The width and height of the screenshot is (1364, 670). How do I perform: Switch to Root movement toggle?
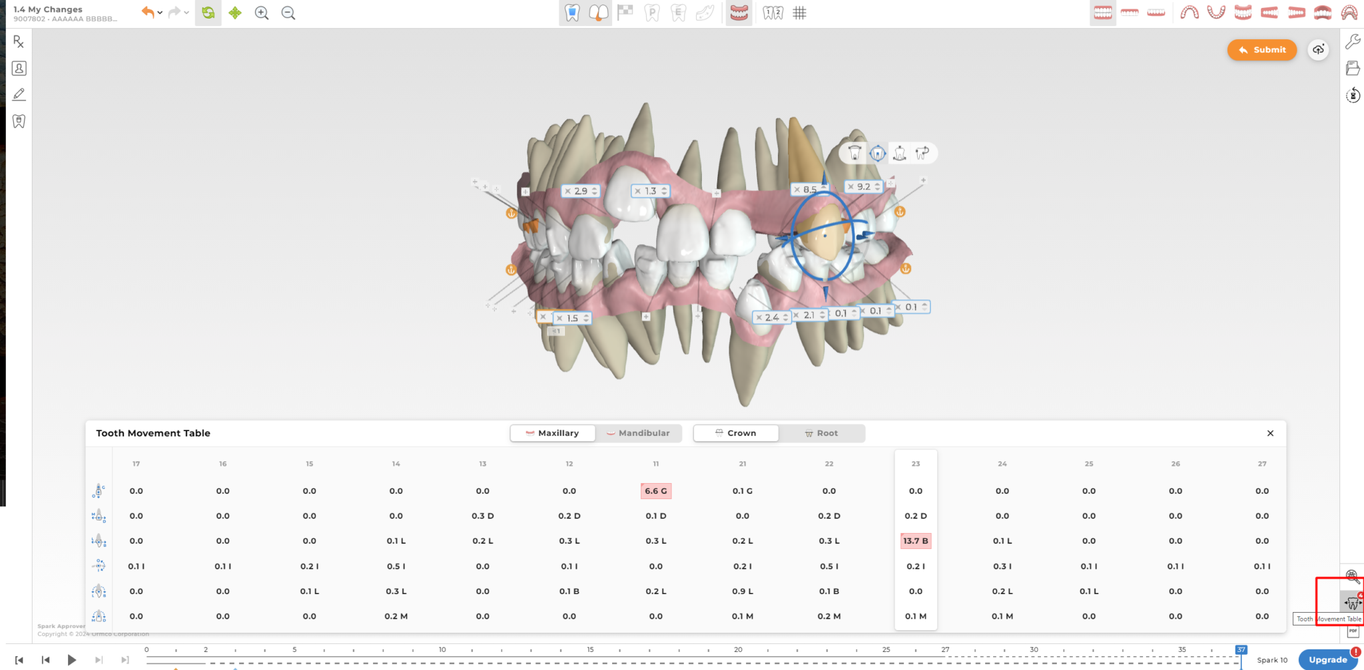point(821,433)
